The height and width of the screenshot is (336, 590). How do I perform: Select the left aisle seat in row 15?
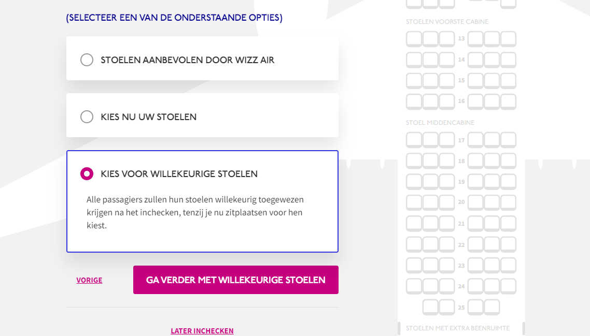click(x=447, y=80)
